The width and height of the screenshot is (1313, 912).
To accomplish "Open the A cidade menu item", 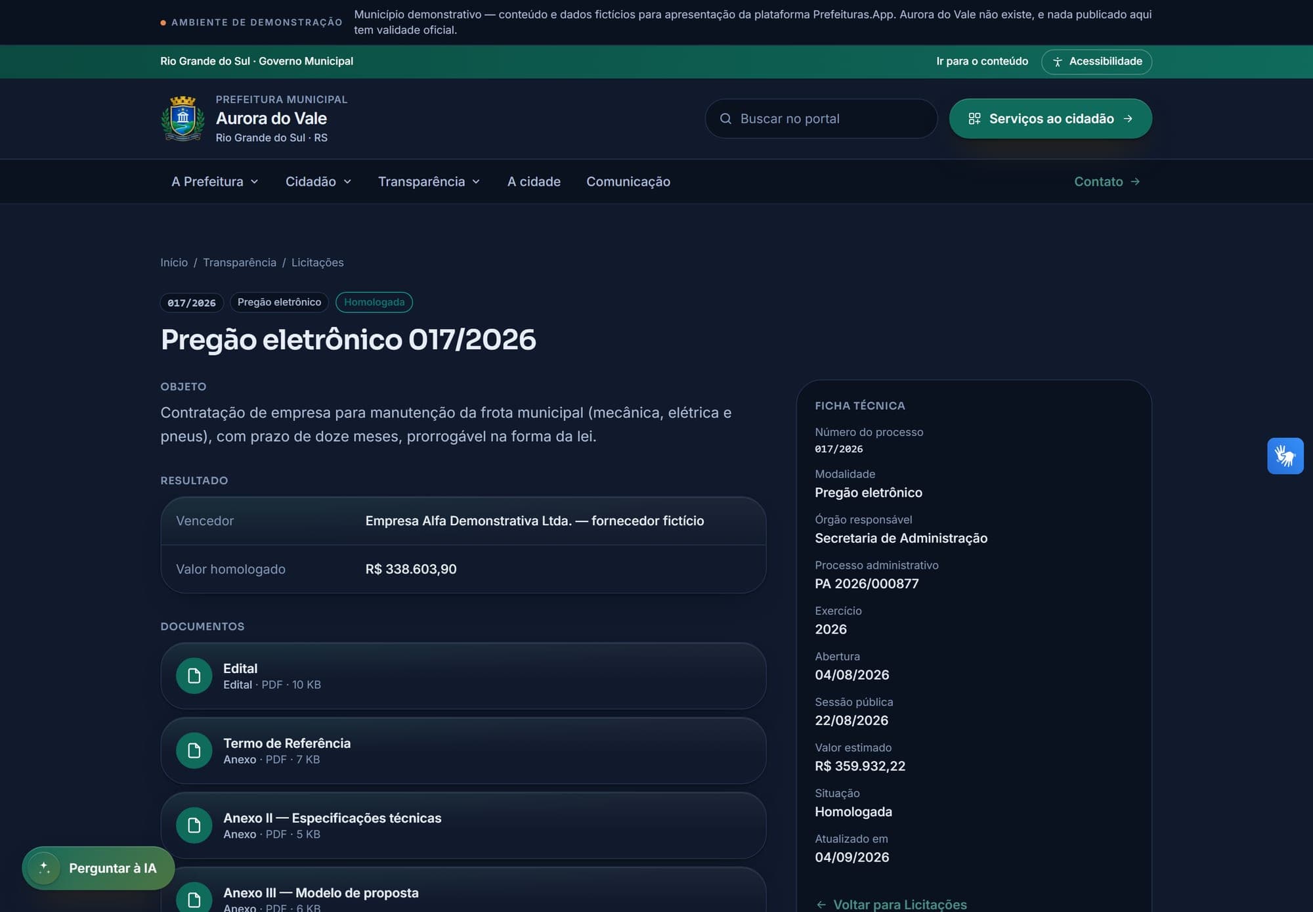I will [534, 182].
